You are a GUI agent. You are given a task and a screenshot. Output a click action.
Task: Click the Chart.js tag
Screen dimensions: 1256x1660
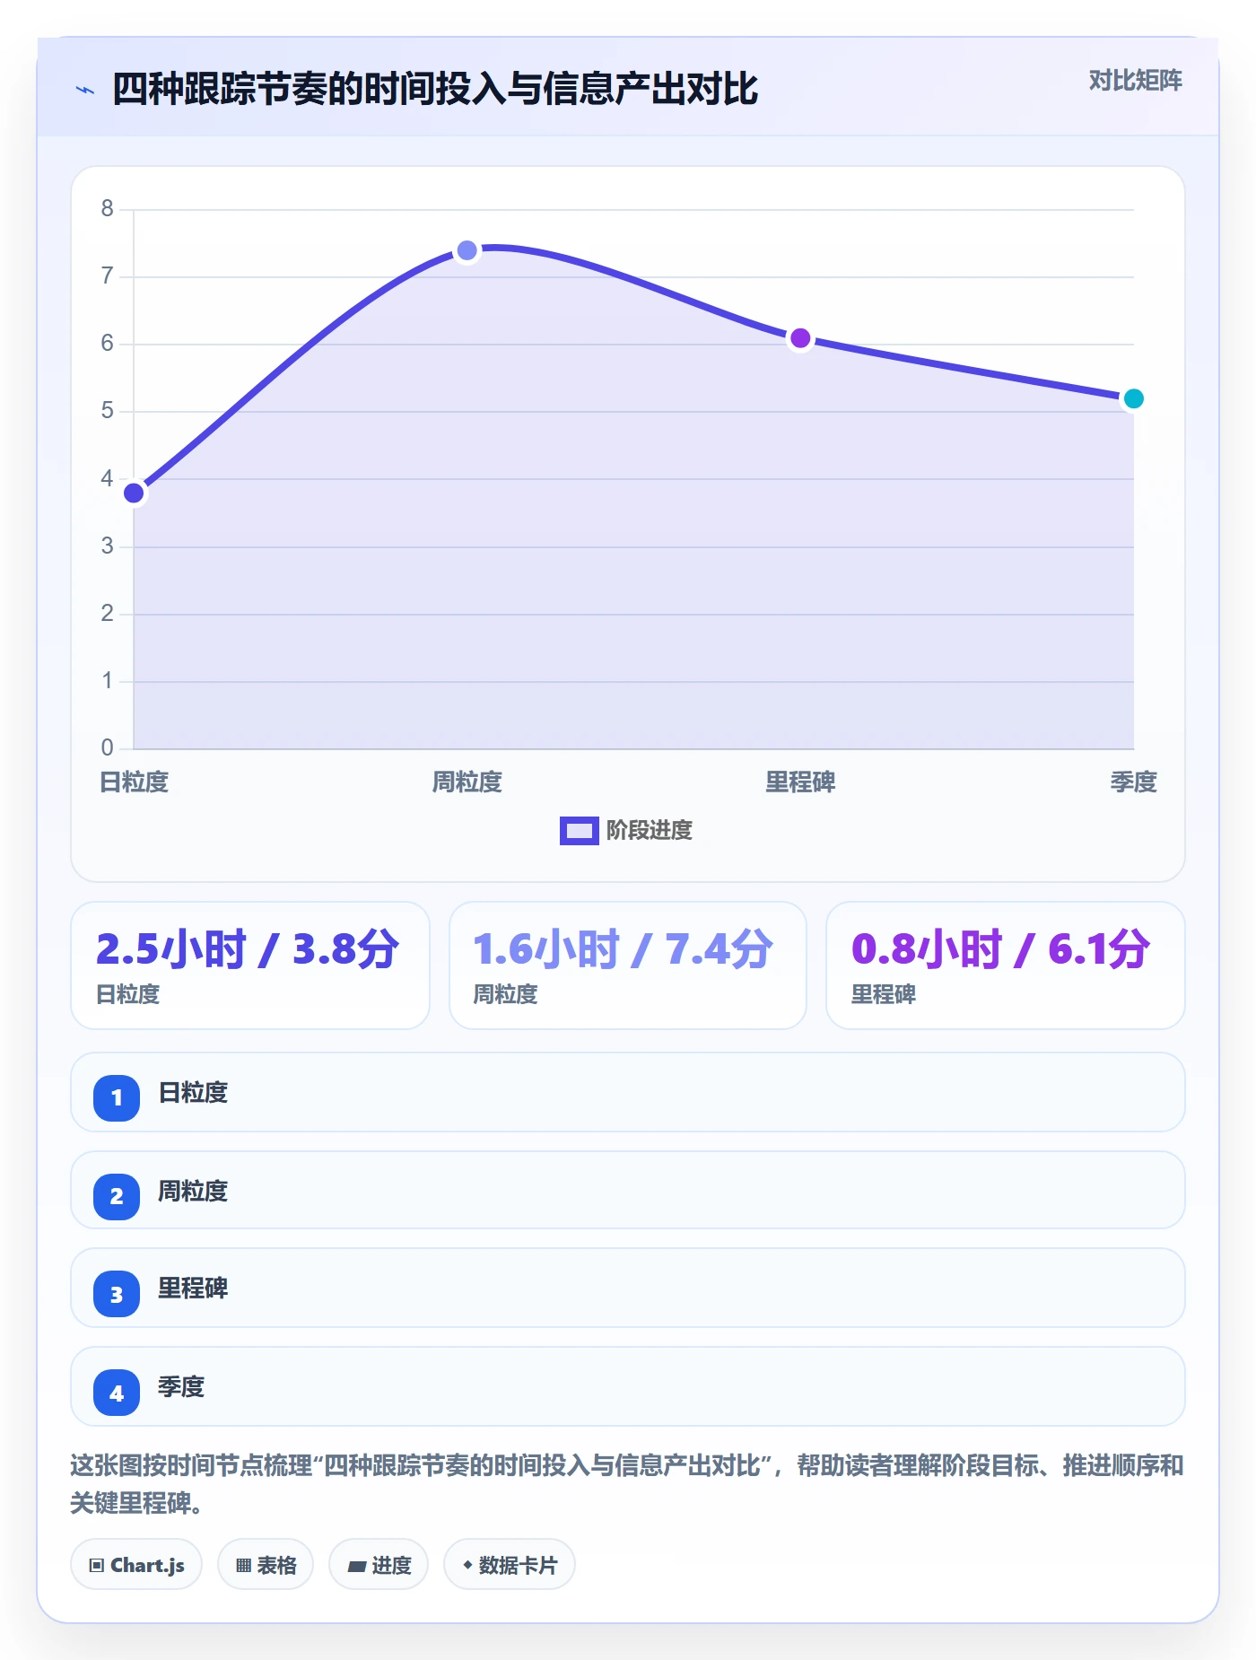click(x=136, y=1565)
